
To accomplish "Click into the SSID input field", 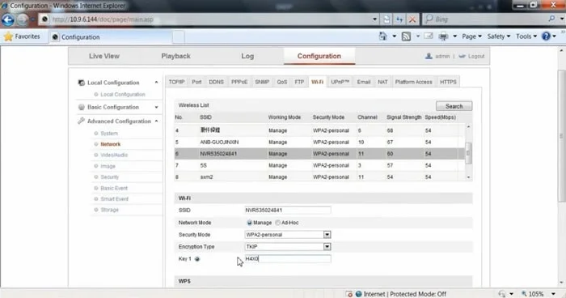I will [287, 210].
